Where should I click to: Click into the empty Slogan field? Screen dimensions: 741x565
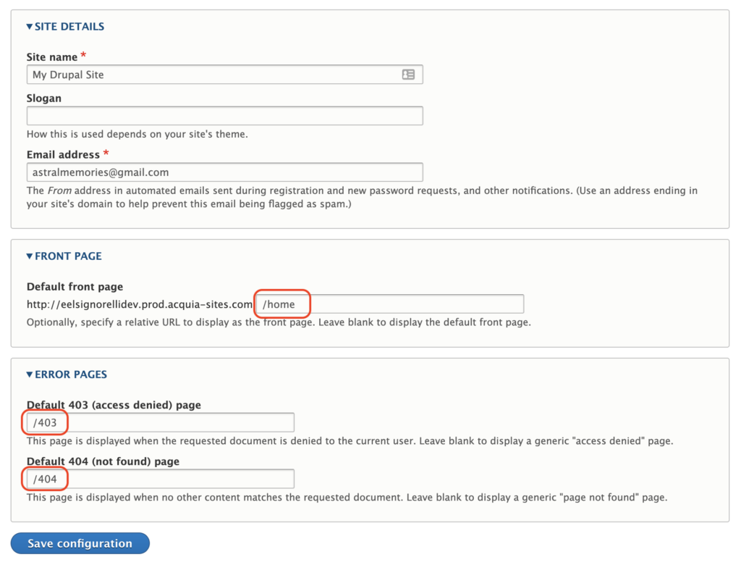click(x=225, y=116)
